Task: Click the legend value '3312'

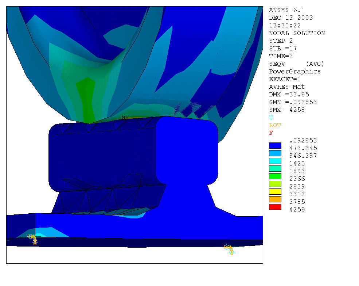Action: [x=297, y=194]
